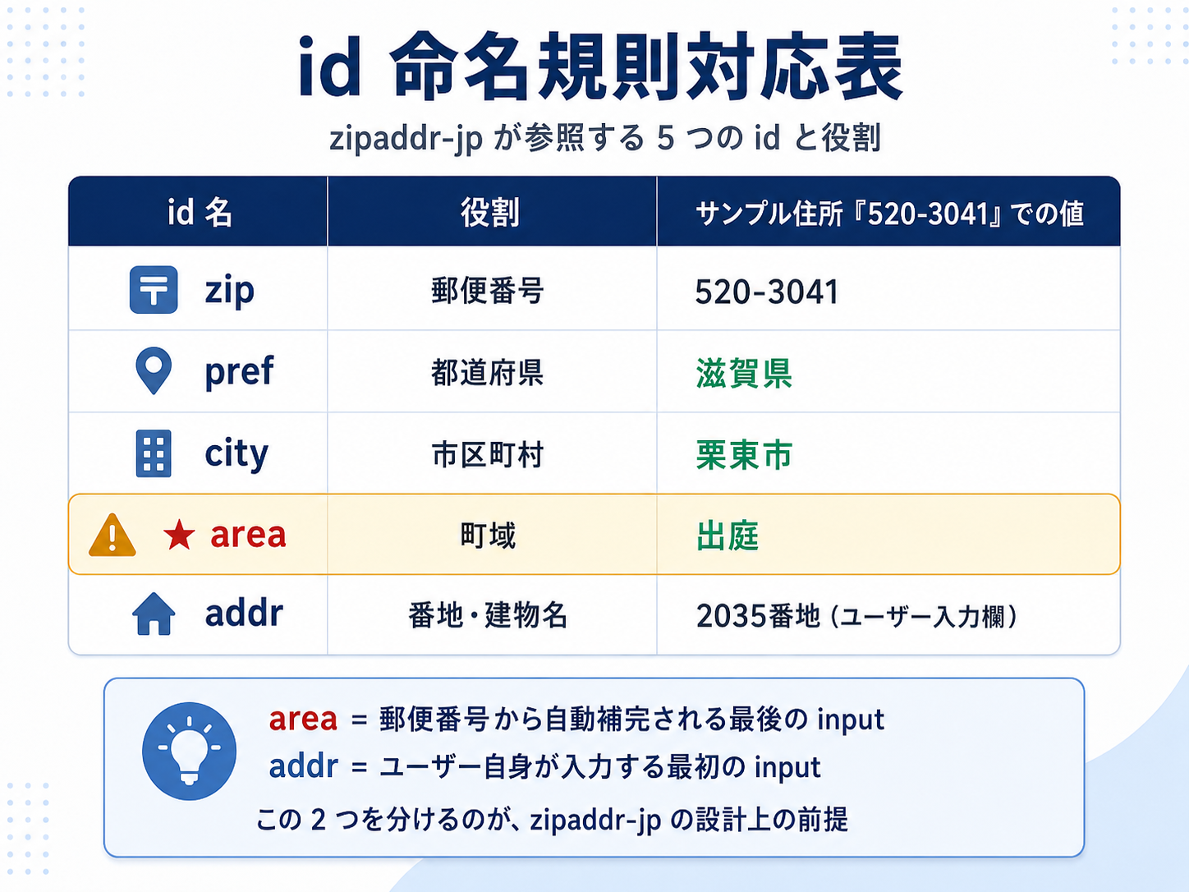Click the house icon beside addr
This screenshot has height=892, width=1189.
click(x=154, y=614)
